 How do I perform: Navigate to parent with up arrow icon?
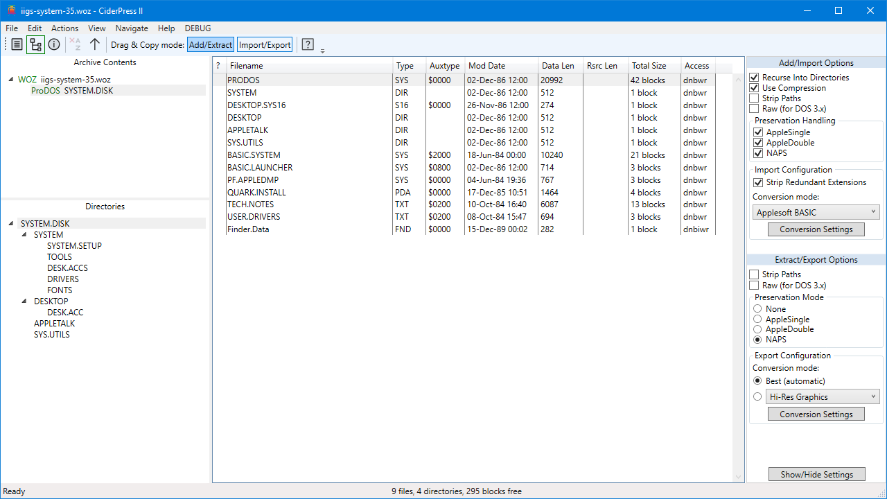click(95, 44)
